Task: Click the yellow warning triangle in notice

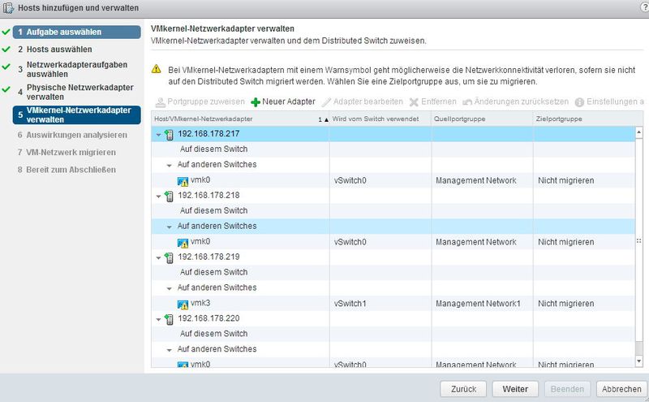Action: coord(156,69)
